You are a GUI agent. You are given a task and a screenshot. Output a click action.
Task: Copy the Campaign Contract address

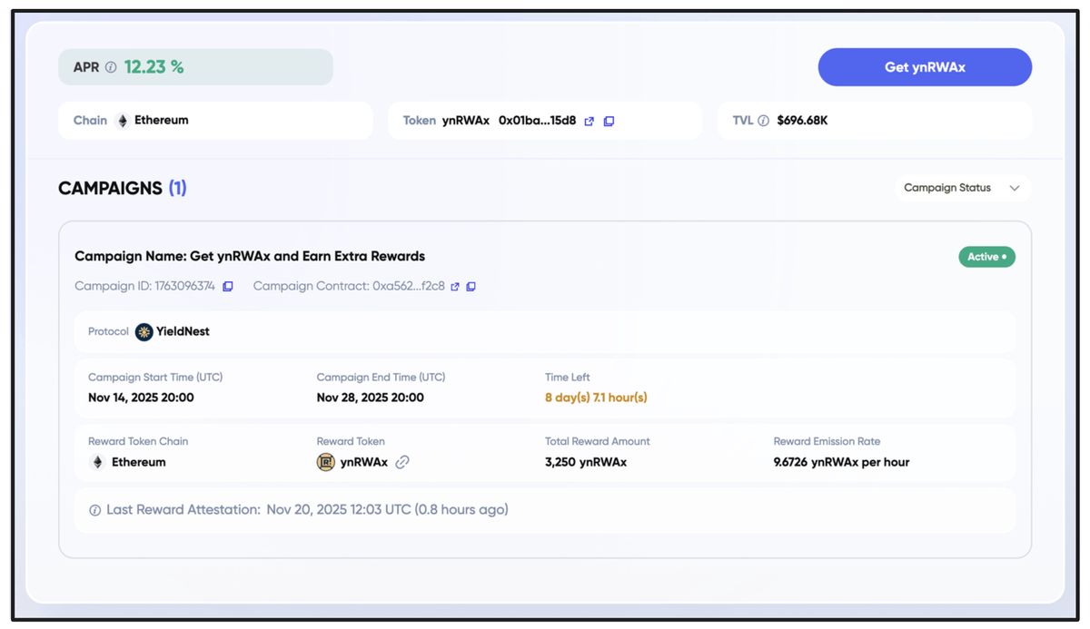471,287
